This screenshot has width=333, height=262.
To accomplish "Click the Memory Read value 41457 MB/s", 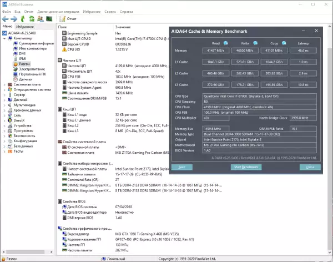I will pyautogui.click(x=216, y=51).
